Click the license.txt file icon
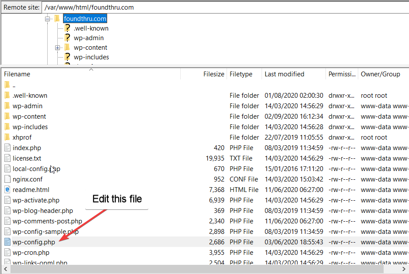The image size is (409, 274). click(7, 158)
